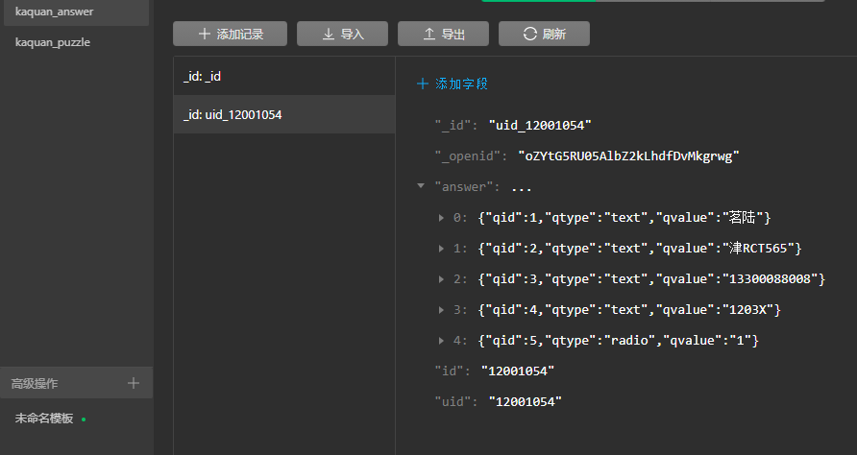Collapse the answer array field

click(421, 186)
